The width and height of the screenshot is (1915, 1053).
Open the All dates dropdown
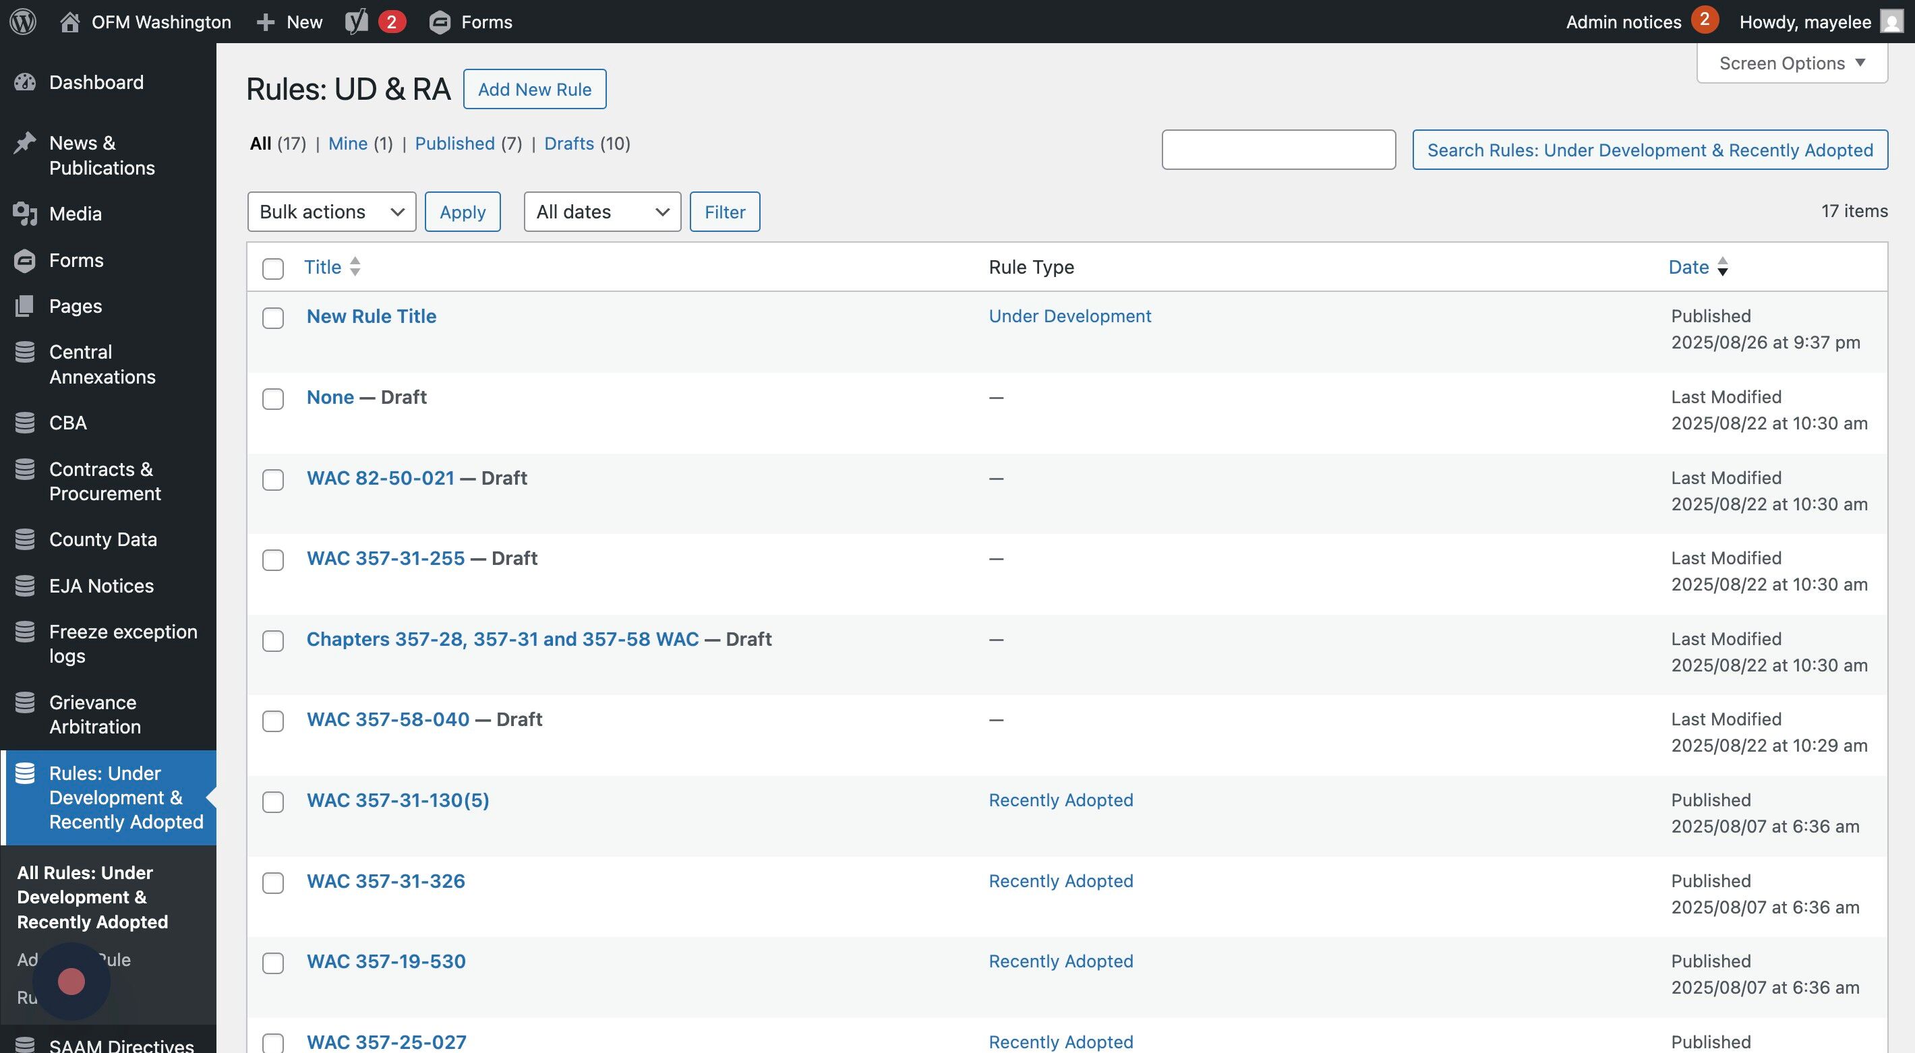pos(602,212)
